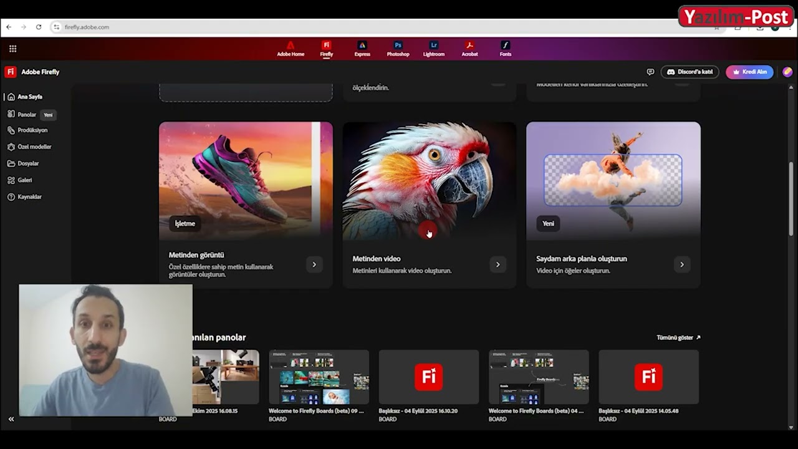Select the Firefly app icon in top bar

pyautogui.click(x=327, y=49)
